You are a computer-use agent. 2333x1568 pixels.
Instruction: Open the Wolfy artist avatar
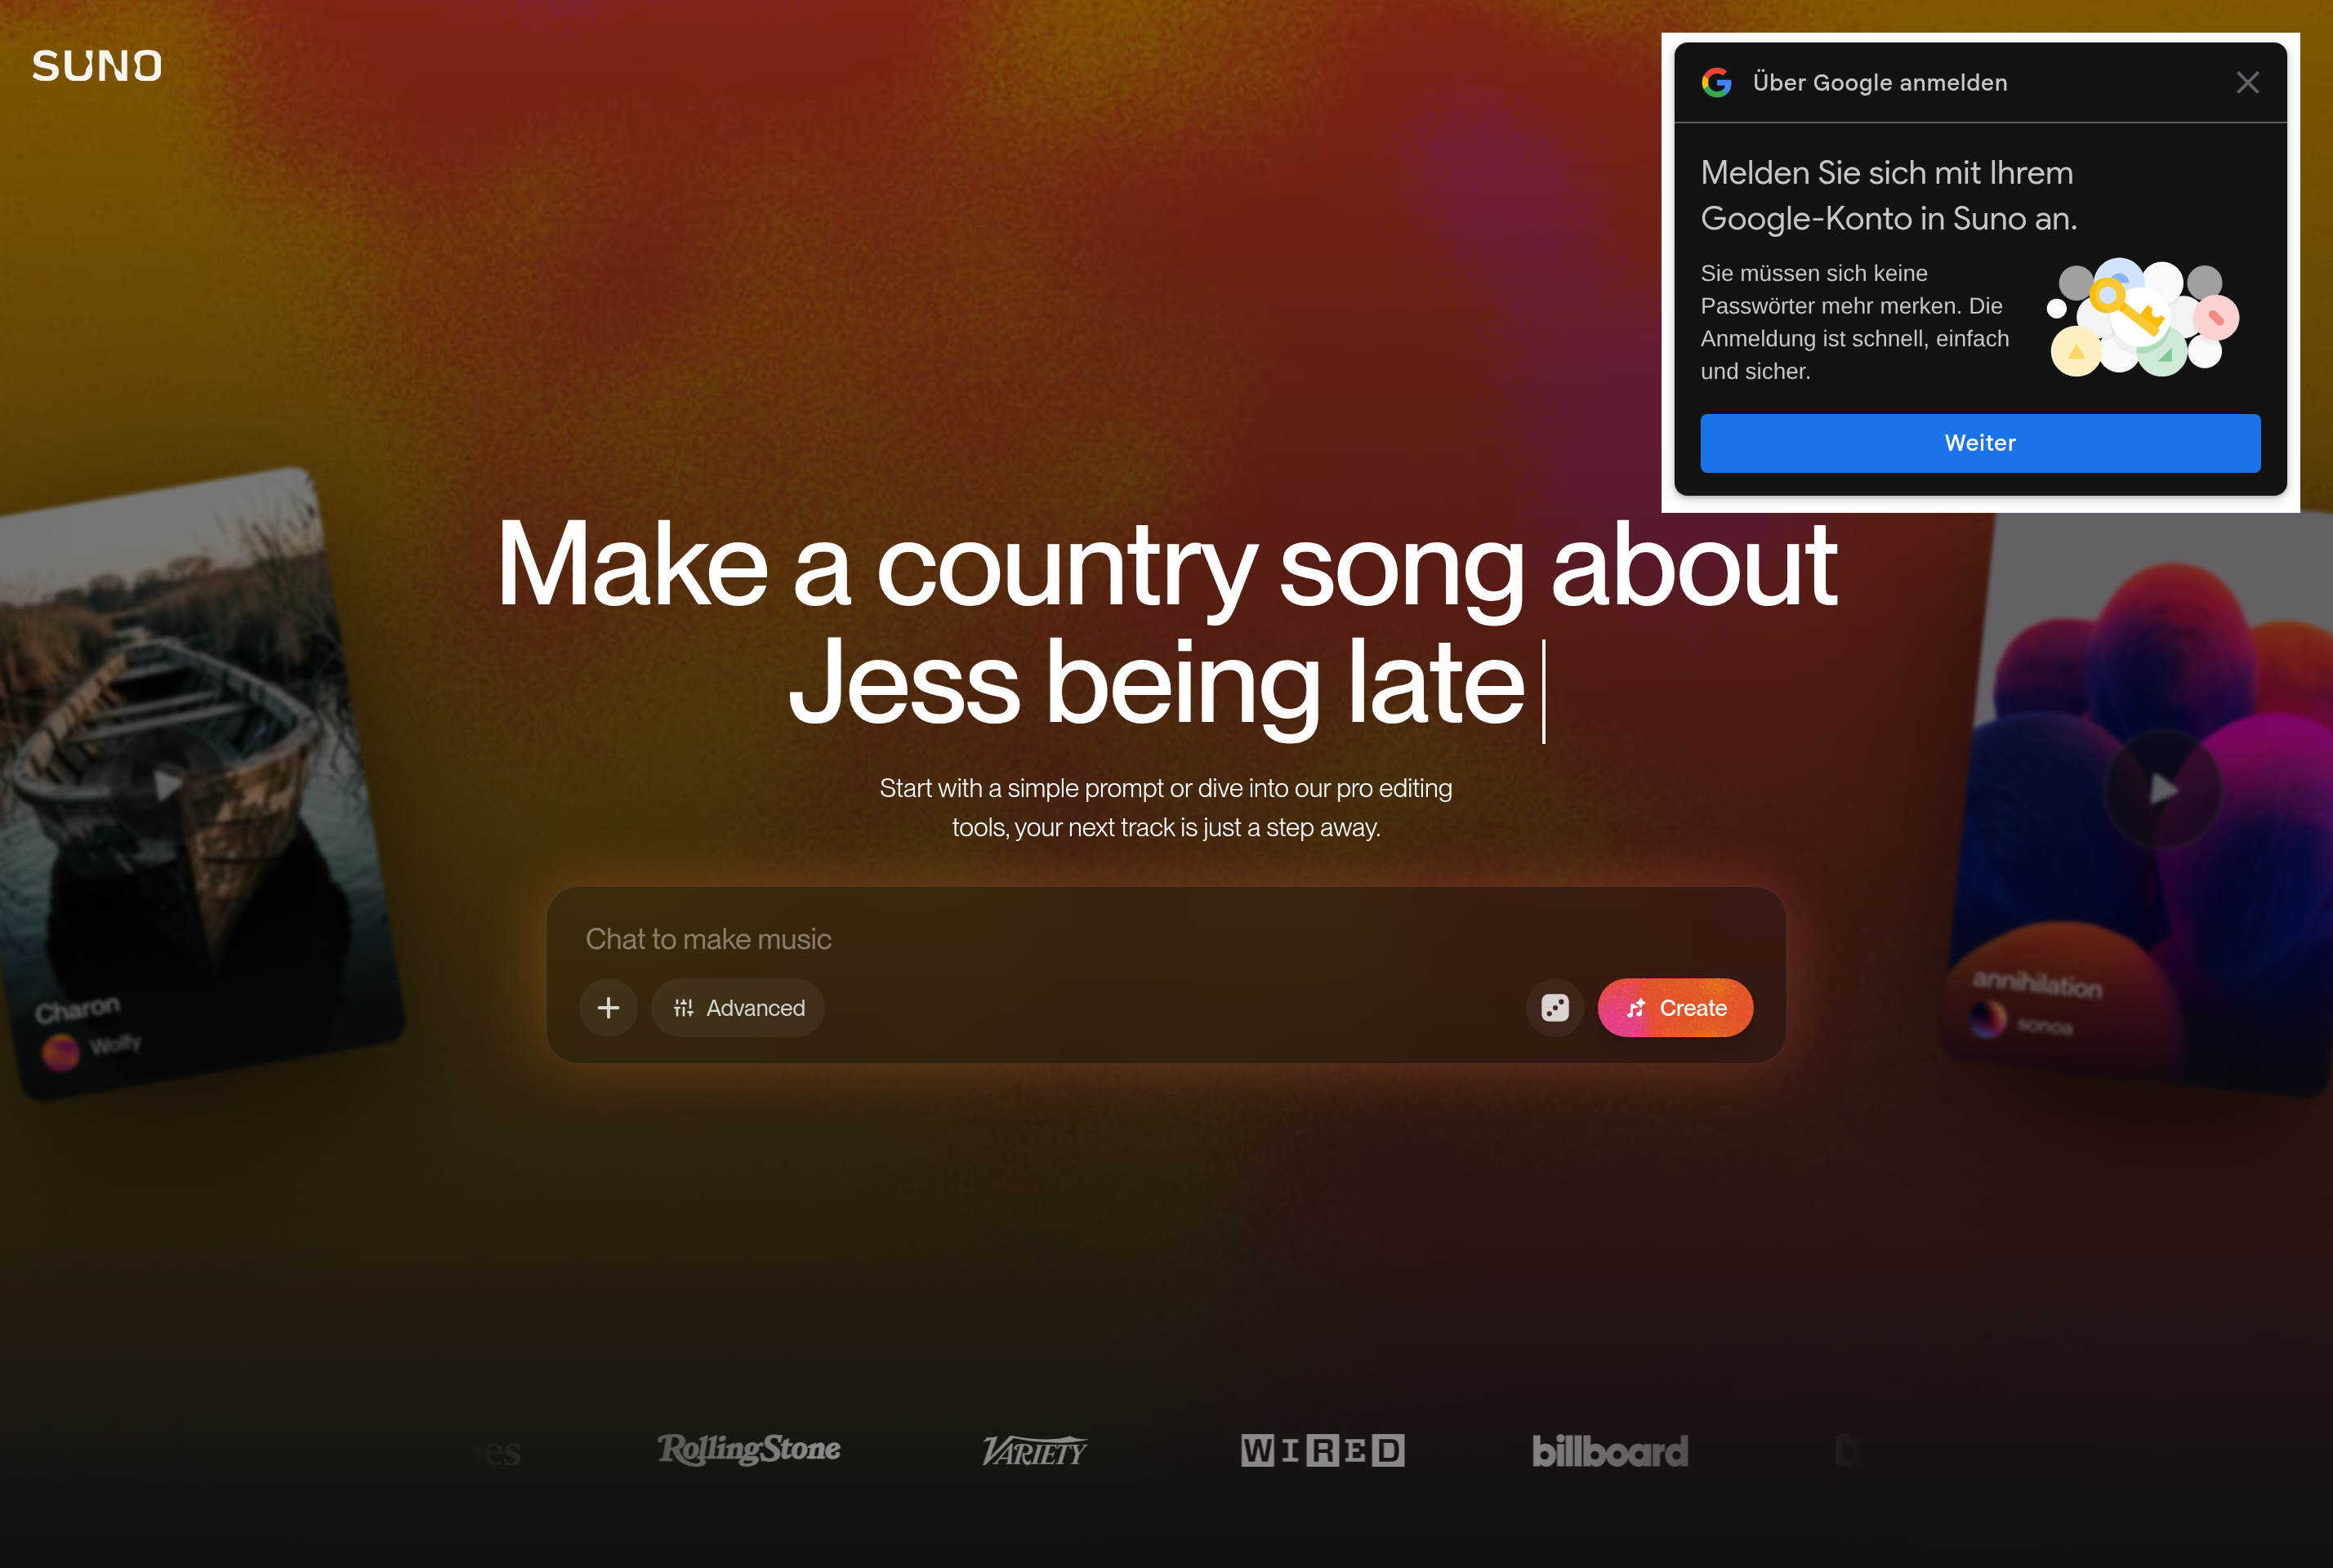(x=61, y=1051)
